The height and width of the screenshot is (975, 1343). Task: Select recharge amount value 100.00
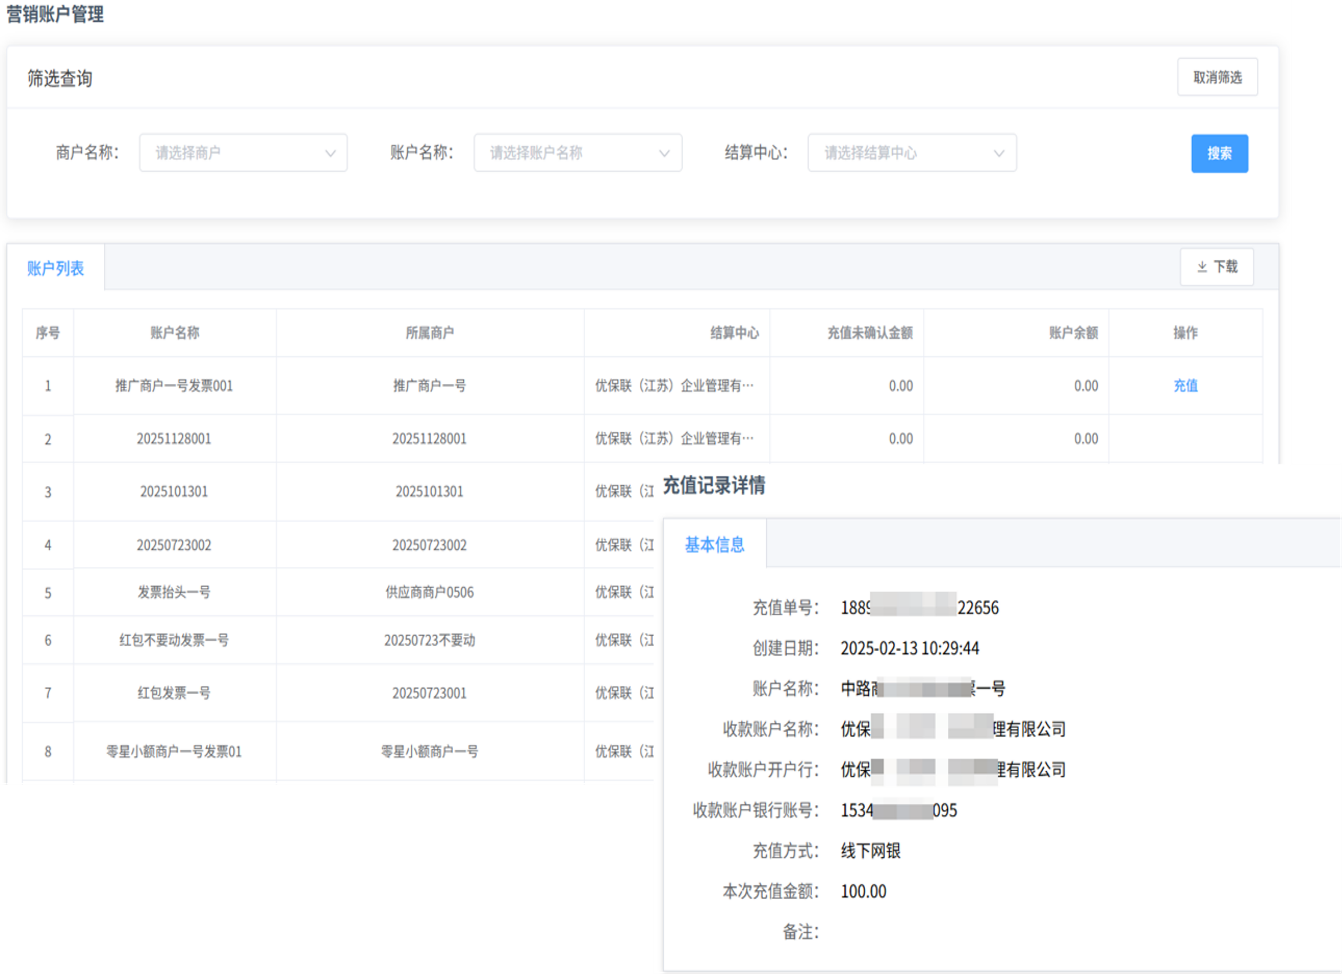point(863,891)
